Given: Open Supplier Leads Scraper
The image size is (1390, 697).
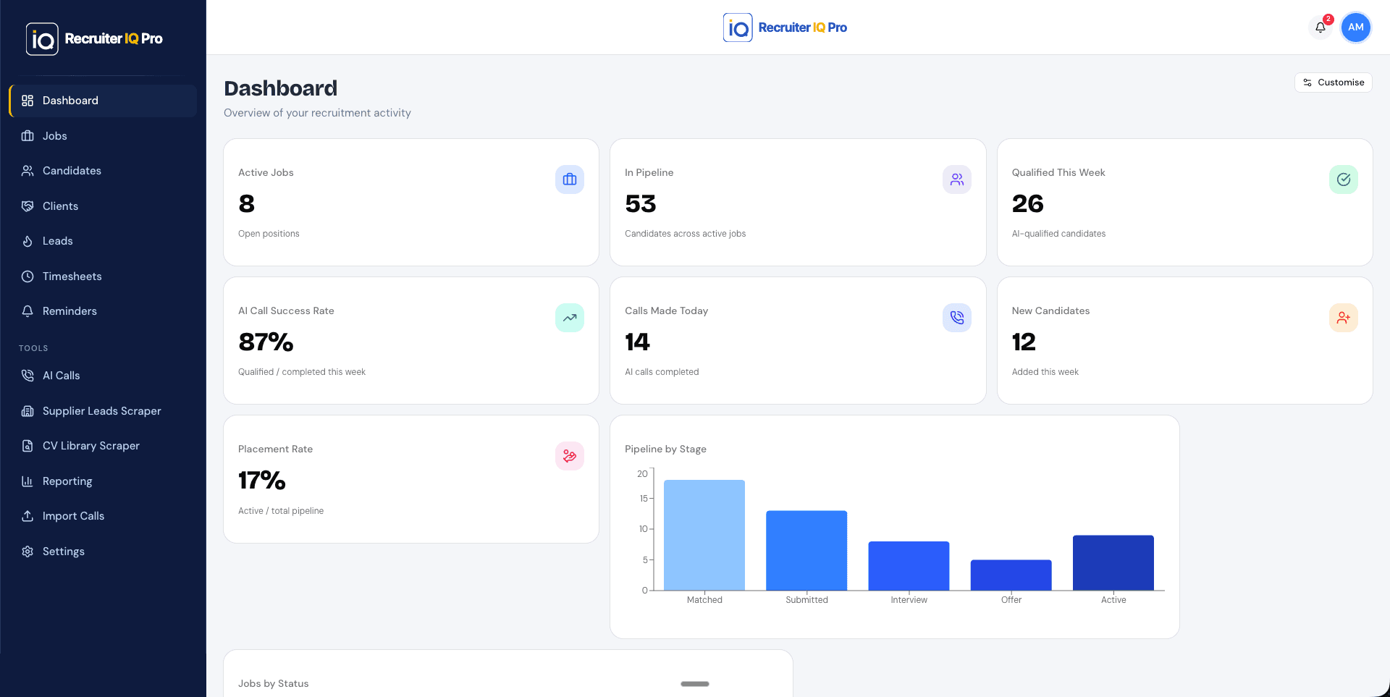Looking at the screenshot, I should coord(103,411).
